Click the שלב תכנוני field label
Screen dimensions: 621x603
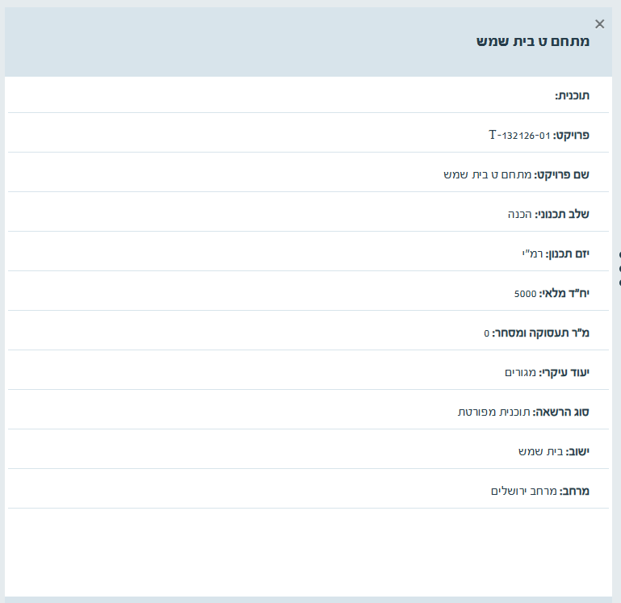tap(563, 214)
